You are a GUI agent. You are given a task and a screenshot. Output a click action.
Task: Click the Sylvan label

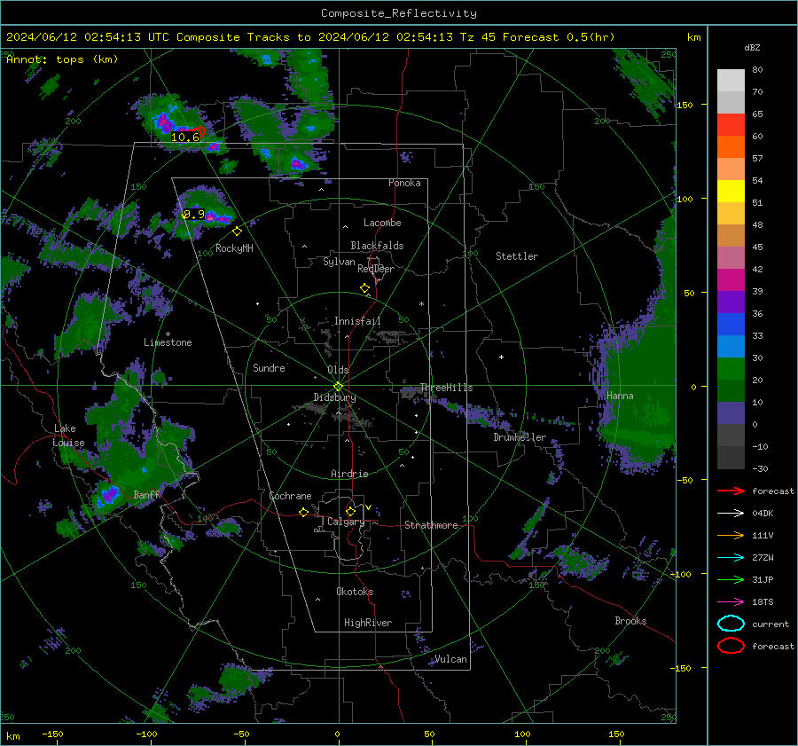[339, 262]
